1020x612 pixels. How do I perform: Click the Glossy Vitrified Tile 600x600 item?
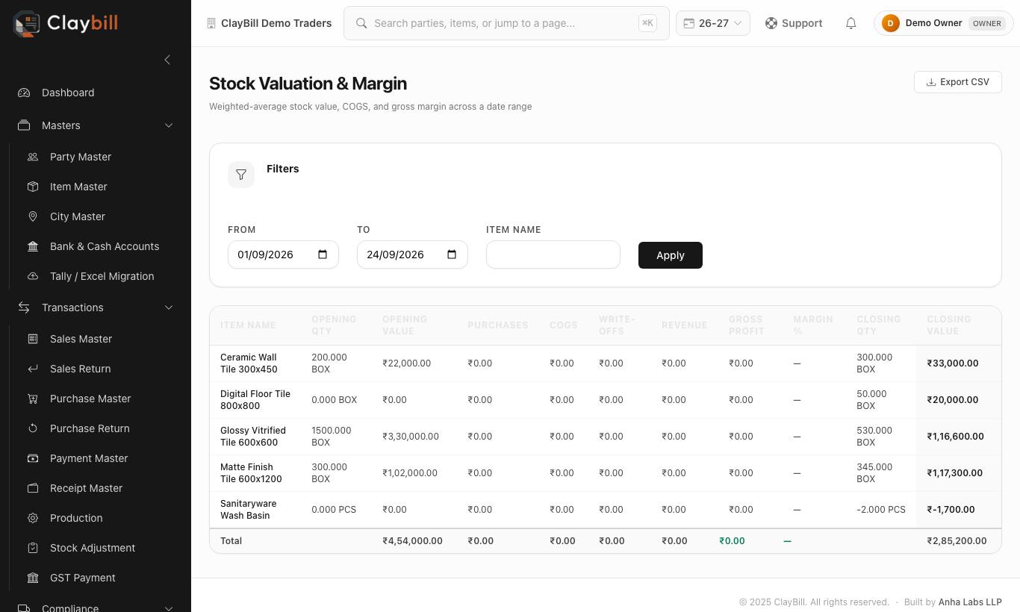click(253, 437)
